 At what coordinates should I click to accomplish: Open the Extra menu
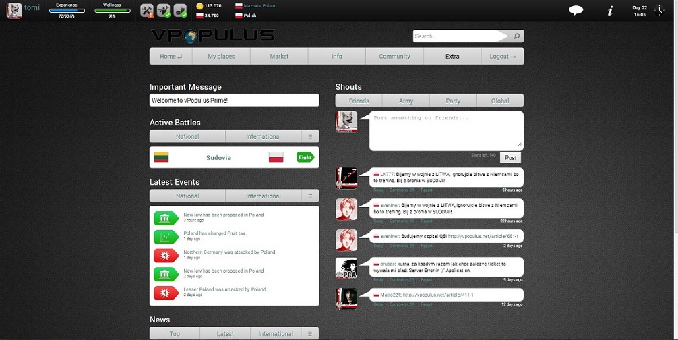(452, 56)
